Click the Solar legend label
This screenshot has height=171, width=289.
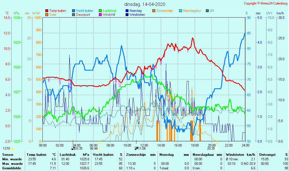pyautogui.click(x=53, y=15)
